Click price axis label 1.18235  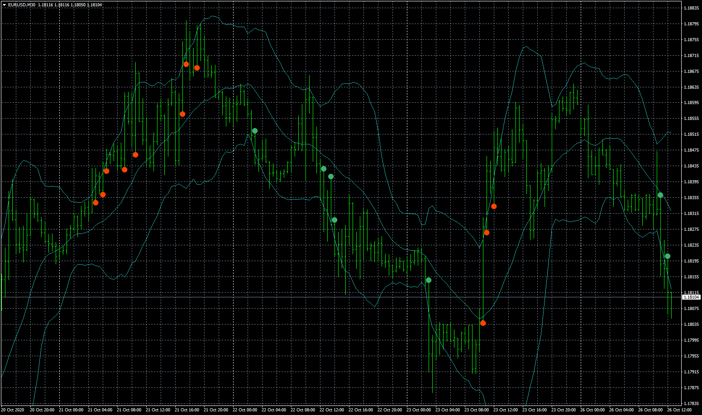click(x=691, y=245)
